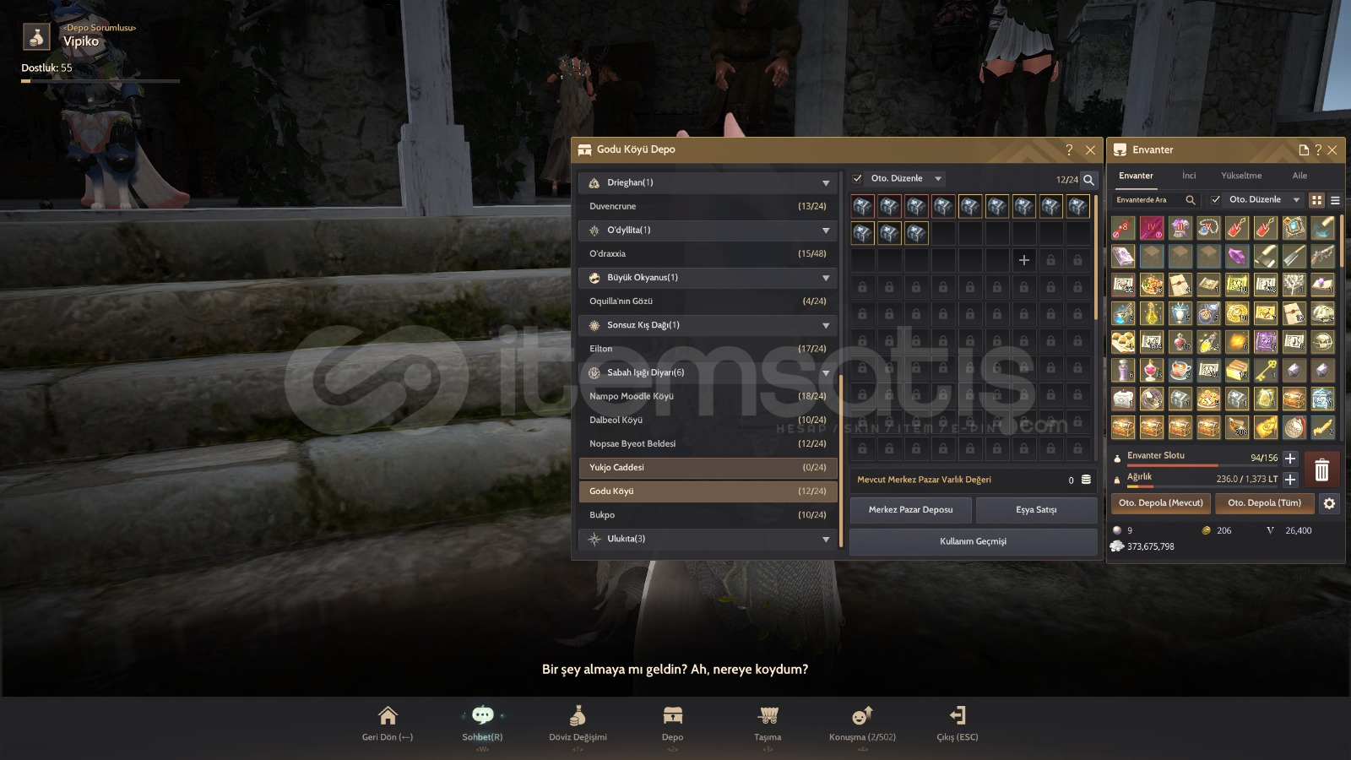
Task: Select the Konuşma (2/502) conversation icon
Action: tap(862, 716)
